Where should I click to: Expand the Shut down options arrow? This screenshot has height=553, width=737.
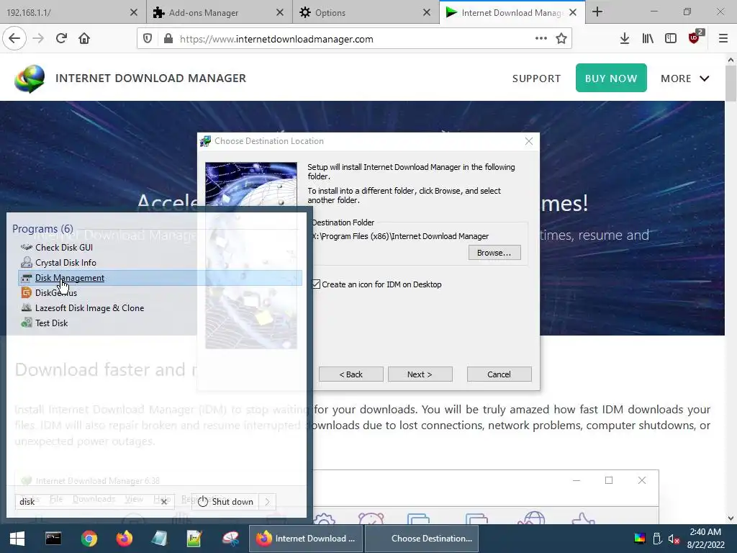pos(268,502)
